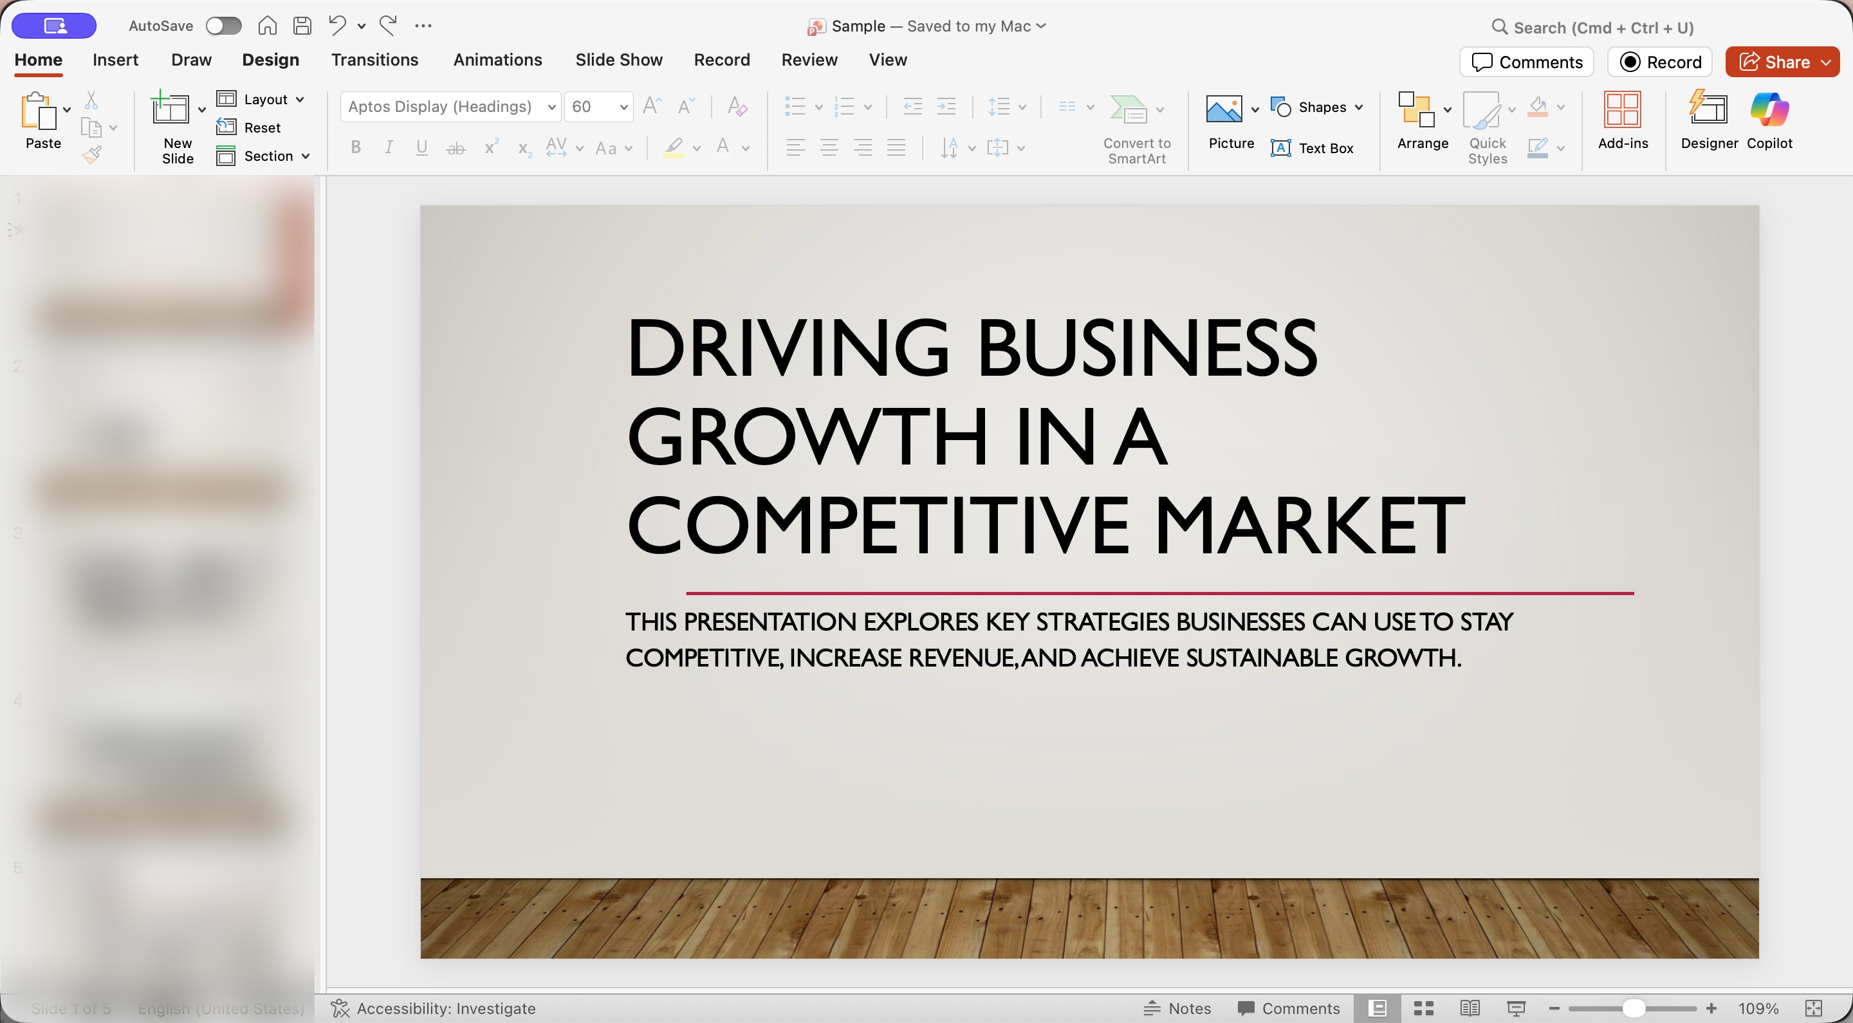
Task: Expand the font size dropdown
Action: (x=623, y=107)
